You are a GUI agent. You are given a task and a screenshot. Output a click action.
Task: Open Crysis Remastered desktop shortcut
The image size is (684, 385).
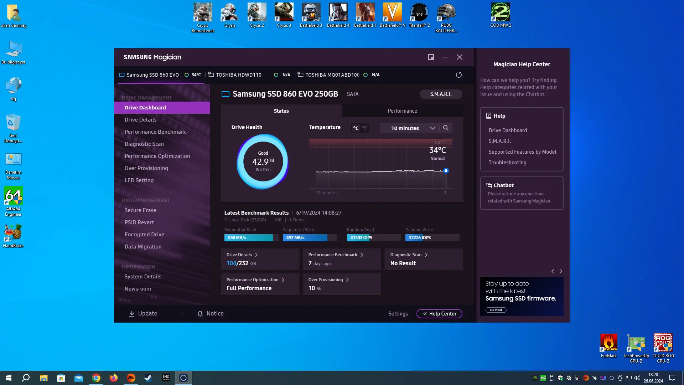pos(203,17)
